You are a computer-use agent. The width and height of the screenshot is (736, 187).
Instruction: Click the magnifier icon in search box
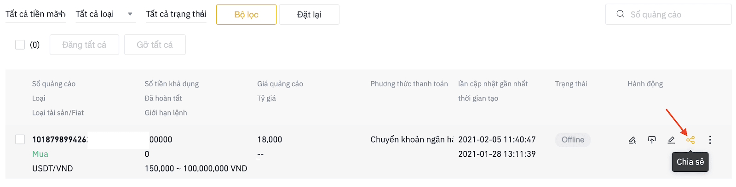click(621, 14)
